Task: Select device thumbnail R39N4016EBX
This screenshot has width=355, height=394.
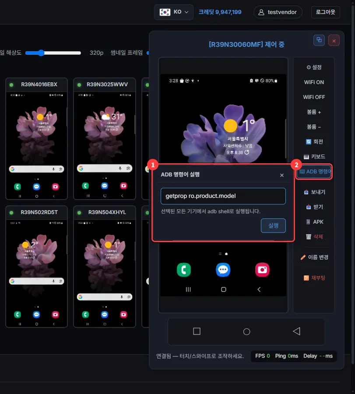Action: (36, 139)
